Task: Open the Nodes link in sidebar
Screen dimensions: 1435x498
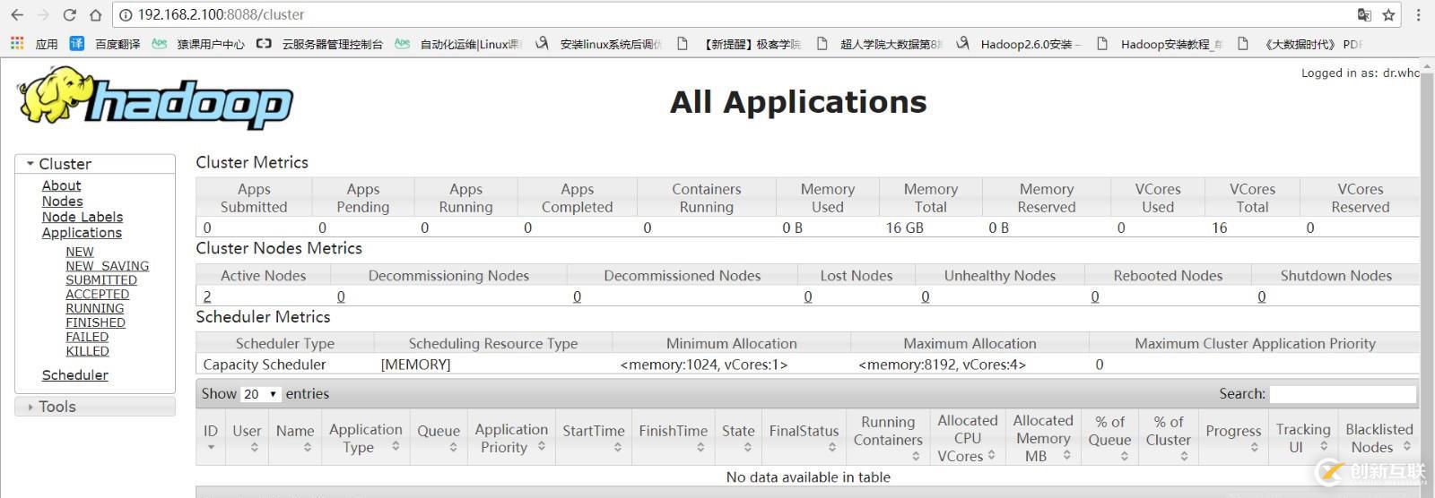Action: tap(62, 202)
